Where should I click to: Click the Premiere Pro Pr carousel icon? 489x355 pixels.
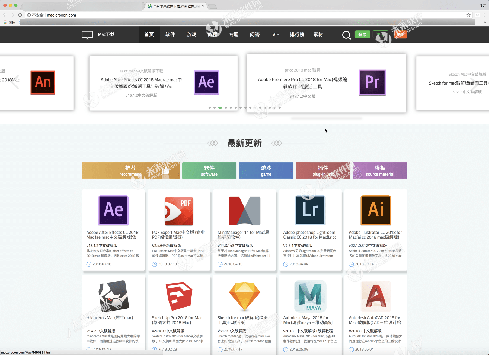point(372,82)
